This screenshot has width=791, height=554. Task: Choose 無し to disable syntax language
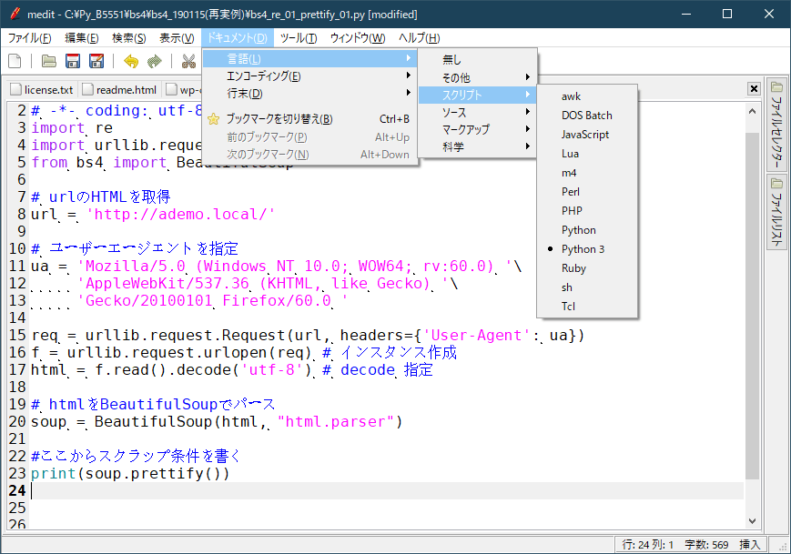[x=477, y=60]
